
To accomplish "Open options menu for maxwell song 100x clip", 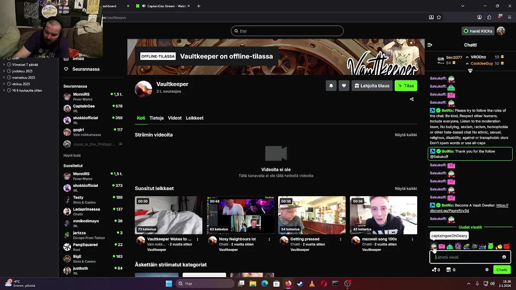I will (412, 239).
